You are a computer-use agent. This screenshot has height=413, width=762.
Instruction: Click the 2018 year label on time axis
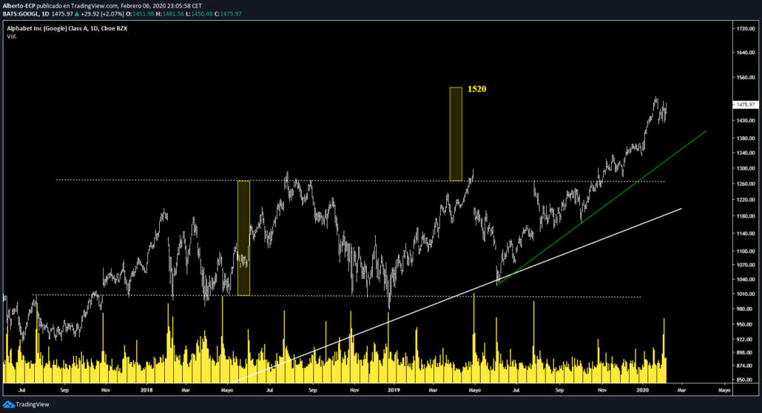(x=146, y=390)
